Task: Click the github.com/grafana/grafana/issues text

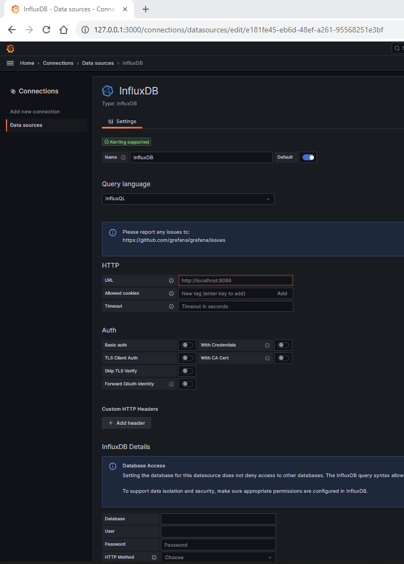Action: point(174,240)
